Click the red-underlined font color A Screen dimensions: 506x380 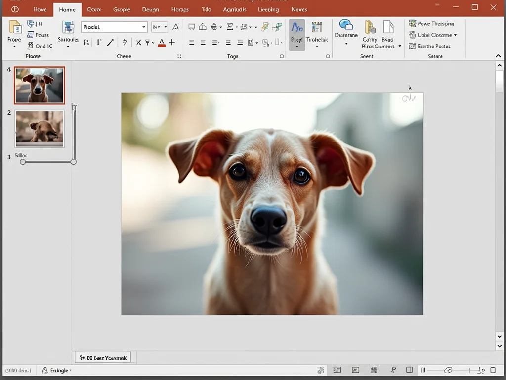(x=162, y=43)
